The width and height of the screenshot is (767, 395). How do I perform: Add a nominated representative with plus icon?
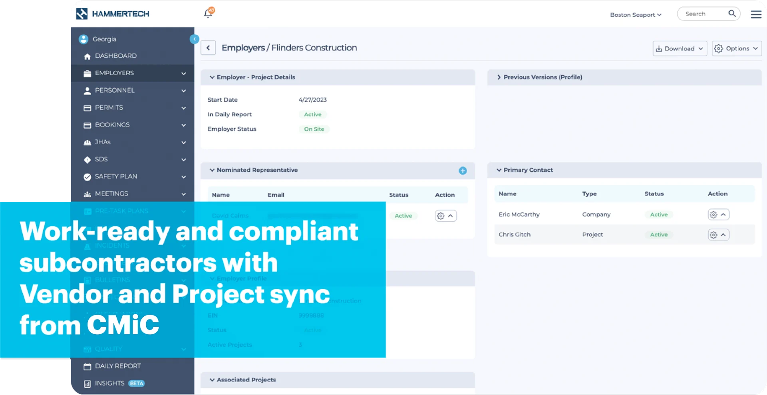click(x=463, y=171)
